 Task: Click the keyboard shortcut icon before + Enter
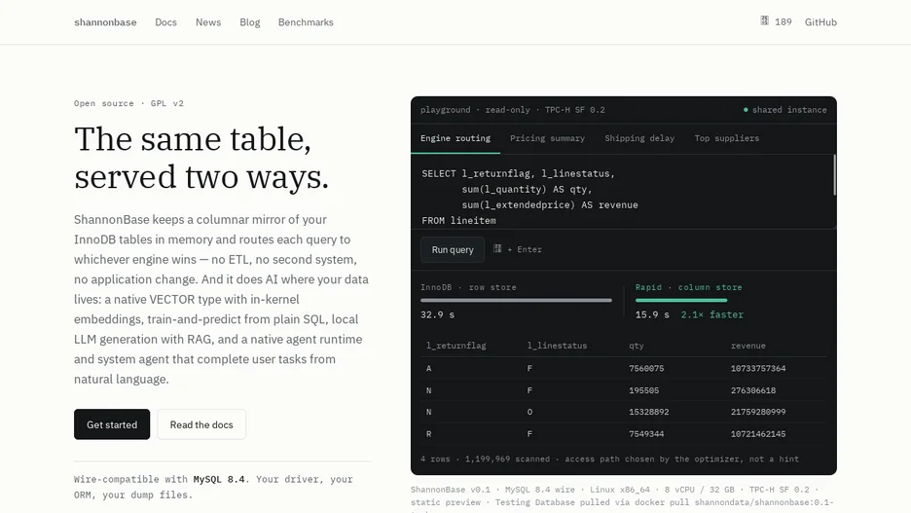[497, 248]
